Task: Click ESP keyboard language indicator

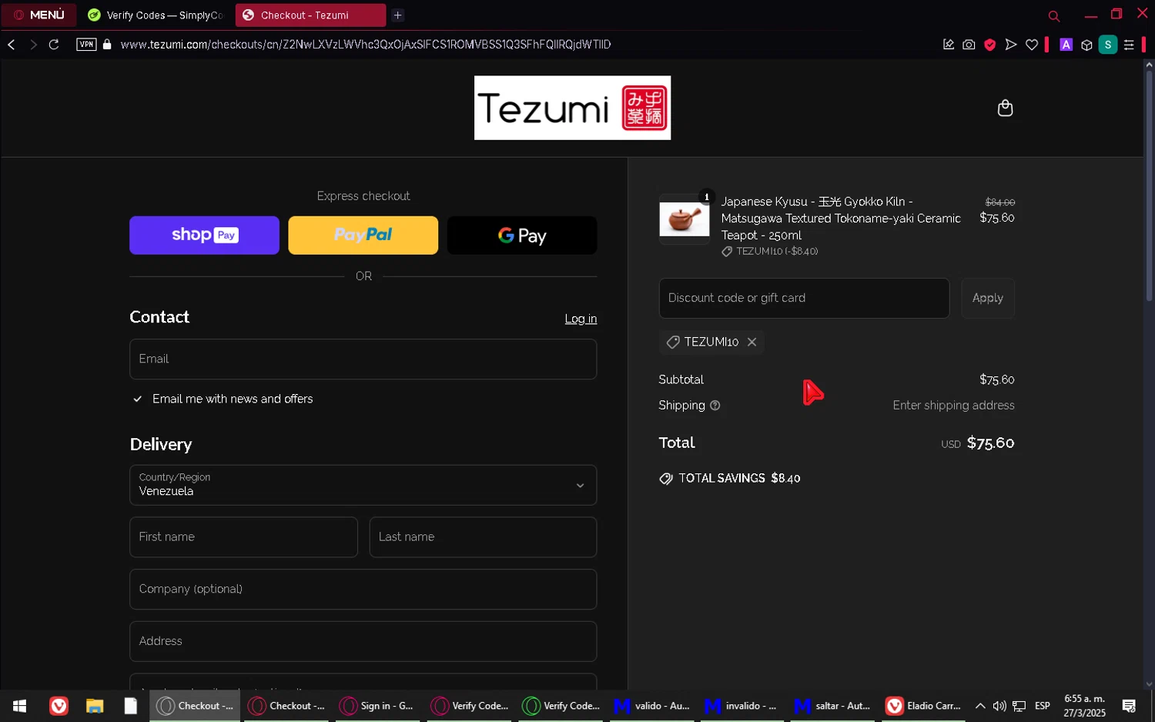Action: (1043, 706)
